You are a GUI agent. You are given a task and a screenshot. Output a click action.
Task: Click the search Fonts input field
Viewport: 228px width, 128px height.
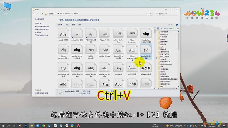pyautogui.click(x=166, y=14)
